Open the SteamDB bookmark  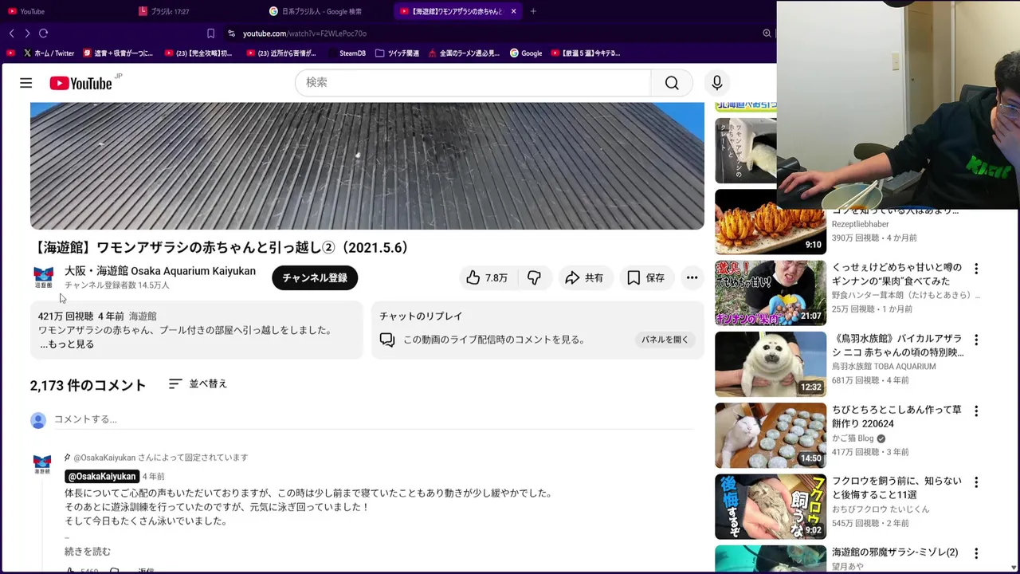347,53
